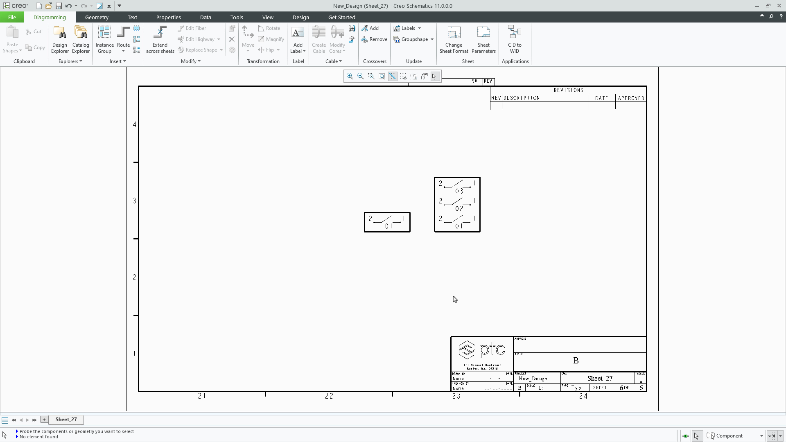The height and width of the screenshot is (442, 786).
Task: Open the Tools menu
Action: [237, 17]
